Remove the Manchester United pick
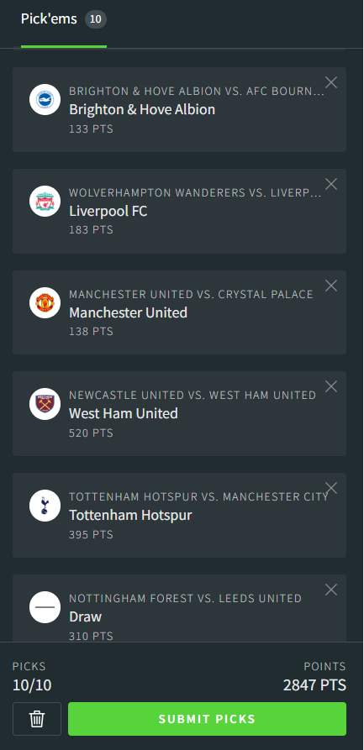This screenshot has height=750, width=364. 331,286
